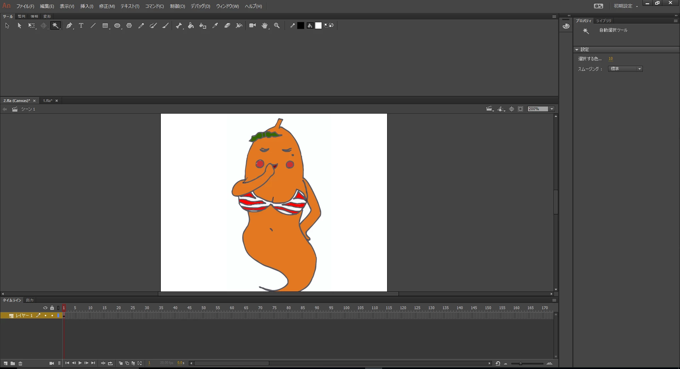Toggle outline color box for レイヤー 1

tap(58, 316)
